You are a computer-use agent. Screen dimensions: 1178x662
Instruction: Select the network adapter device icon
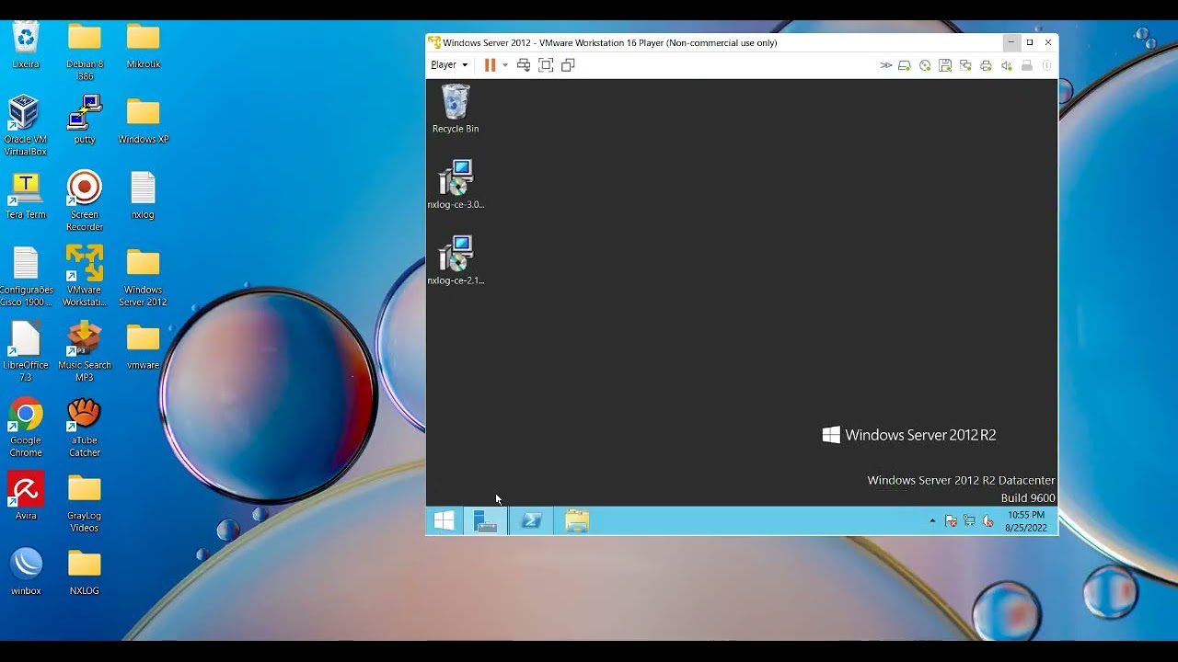[x=965, y=65]
